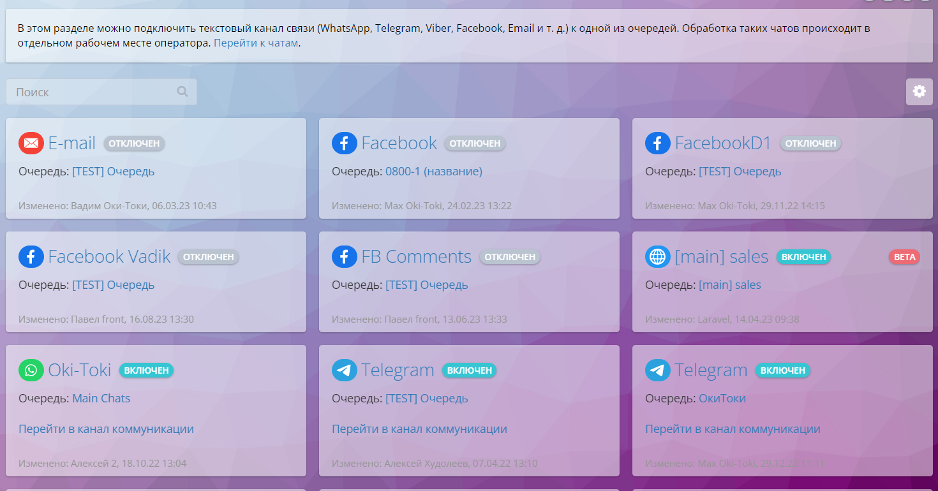The image size is (938, 491).
Task: Click the ОТКЛЮЧЕН badge on FacebookD1 card
Action: pyautogui.click(x=810, y=143)
